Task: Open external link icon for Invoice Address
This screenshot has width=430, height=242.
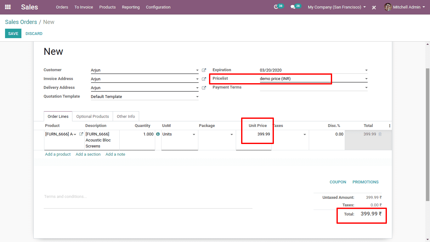Action: click(x=204, y=79)
